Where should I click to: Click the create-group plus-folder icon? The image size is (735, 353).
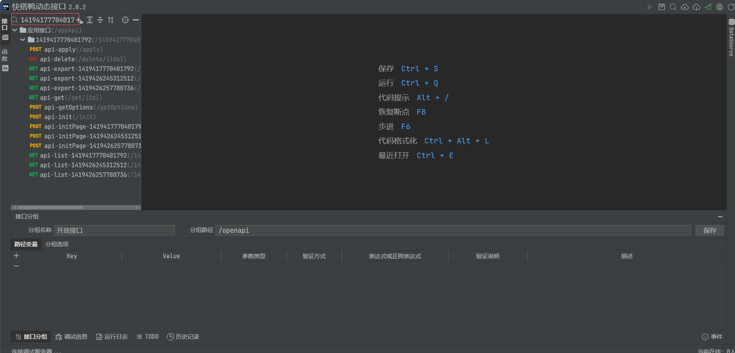pyautogui.click(x=80, y=20)
